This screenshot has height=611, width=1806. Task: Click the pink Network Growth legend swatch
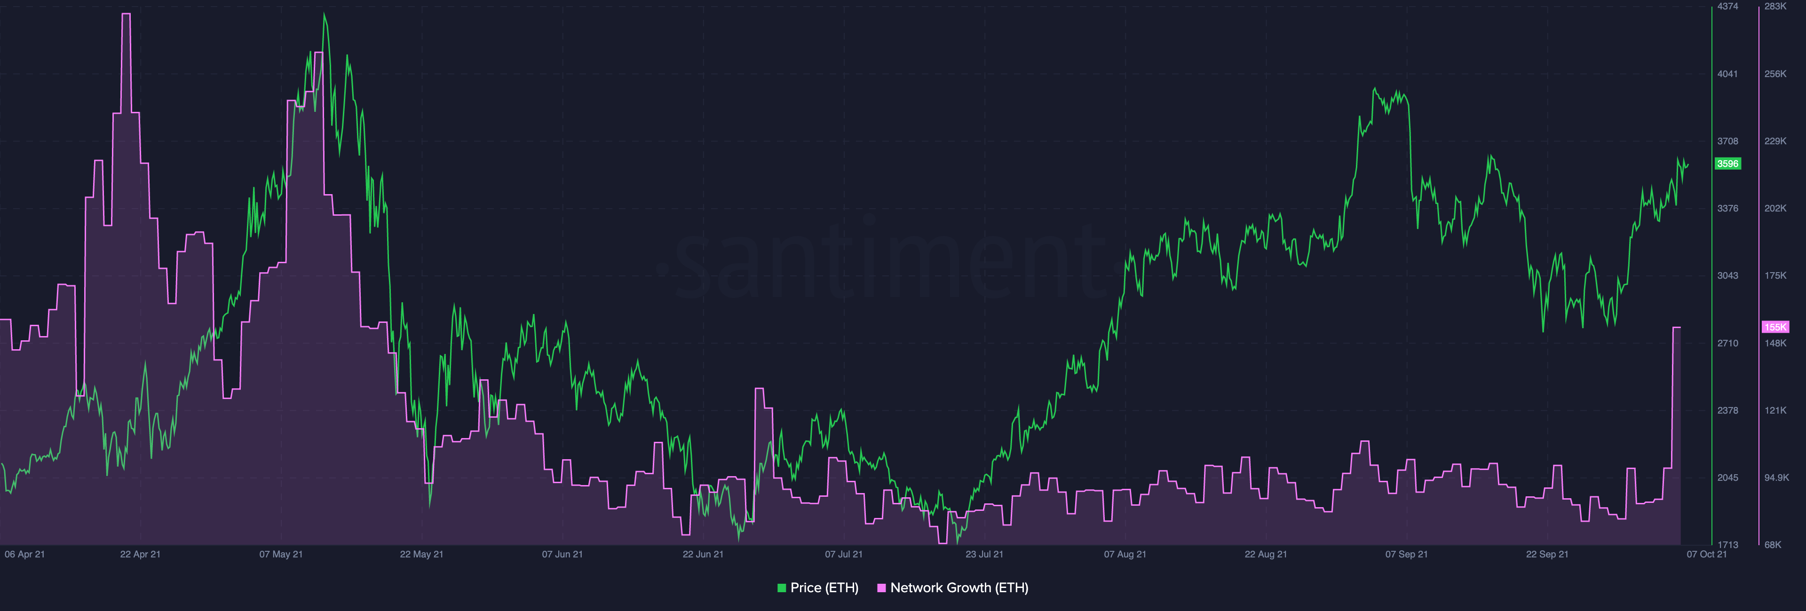coord(881,588)
